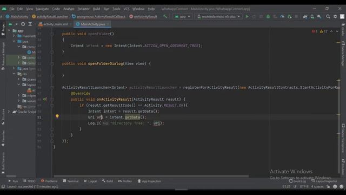Click the user avatar icon at toolbar end

342,16
